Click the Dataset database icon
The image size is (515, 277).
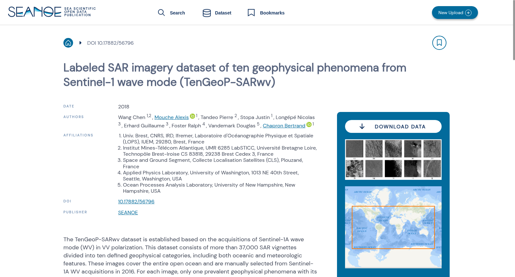point(207,13)
